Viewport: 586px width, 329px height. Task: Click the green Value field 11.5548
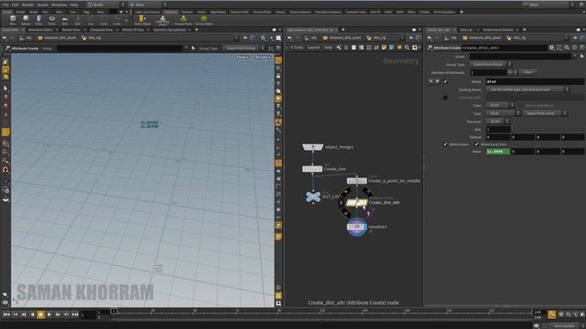pos(498,152)
